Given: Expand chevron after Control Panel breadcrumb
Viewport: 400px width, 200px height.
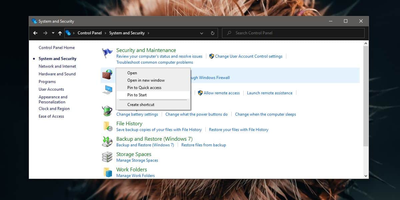Looking at the screenshot, I should [x=105, y=33].
